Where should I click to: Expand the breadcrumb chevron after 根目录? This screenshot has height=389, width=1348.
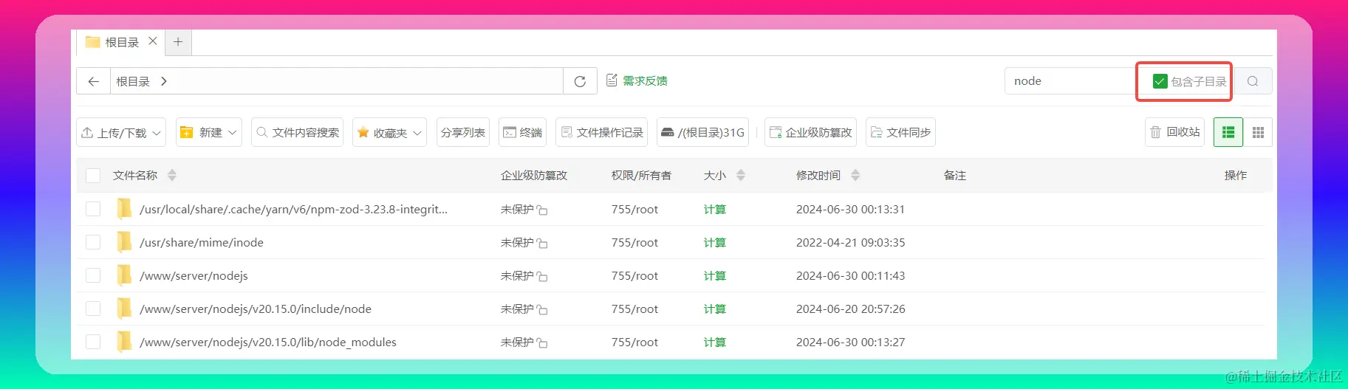pyautogui.click(x=164, y=81)
